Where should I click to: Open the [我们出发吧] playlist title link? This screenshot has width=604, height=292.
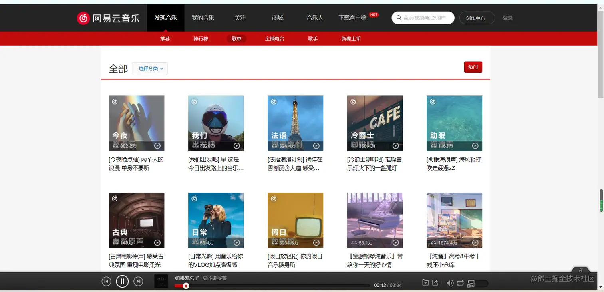tap(216, 164)
